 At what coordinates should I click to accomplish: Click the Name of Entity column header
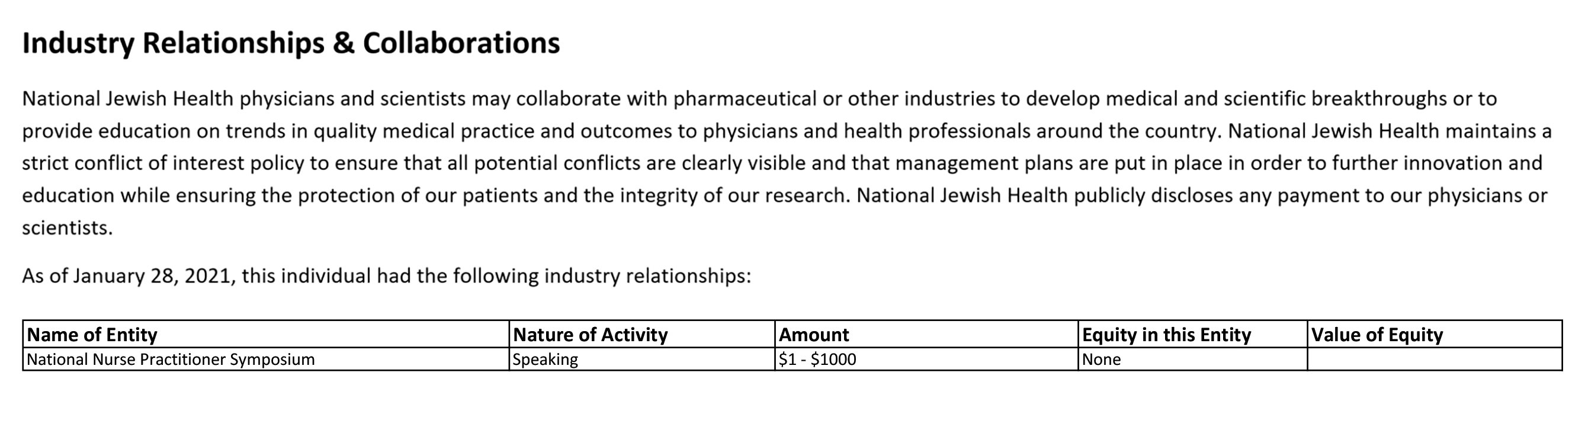tap(266, 334)
